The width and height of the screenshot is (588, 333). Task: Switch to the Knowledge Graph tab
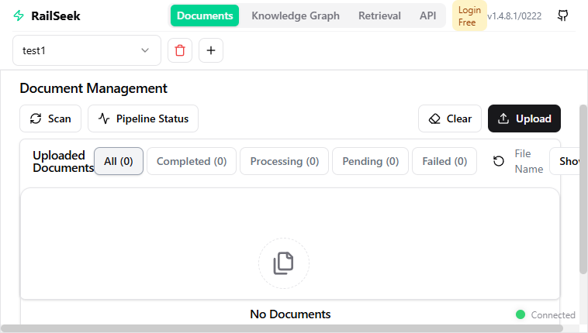click(296, 15)
